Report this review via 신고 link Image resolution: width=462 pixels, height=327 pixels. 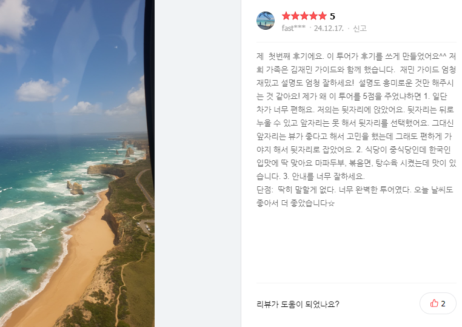360,29
